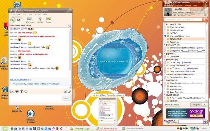Click the Yahoo! Voice phone icon
The height and width of the screenshot is (131, 210).
(178, 15)
